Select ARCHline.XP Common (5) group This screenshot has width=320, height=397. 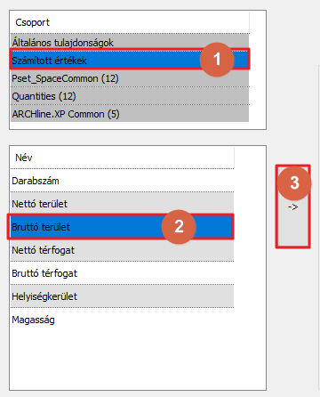[x=130, y=114]
